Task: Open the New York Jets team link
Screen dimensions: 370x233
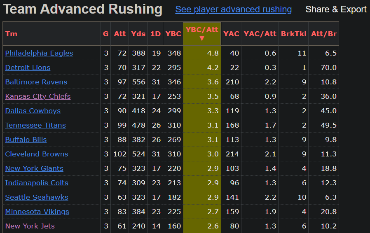Action: [x=30, y=226]
